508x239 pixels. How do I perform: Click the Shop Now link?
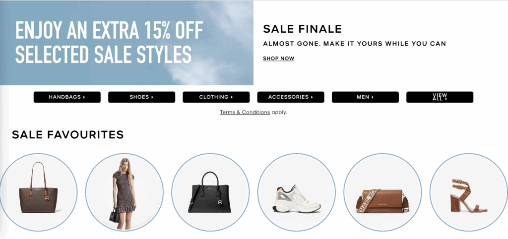pyautogui.click(x=278, y=59)
